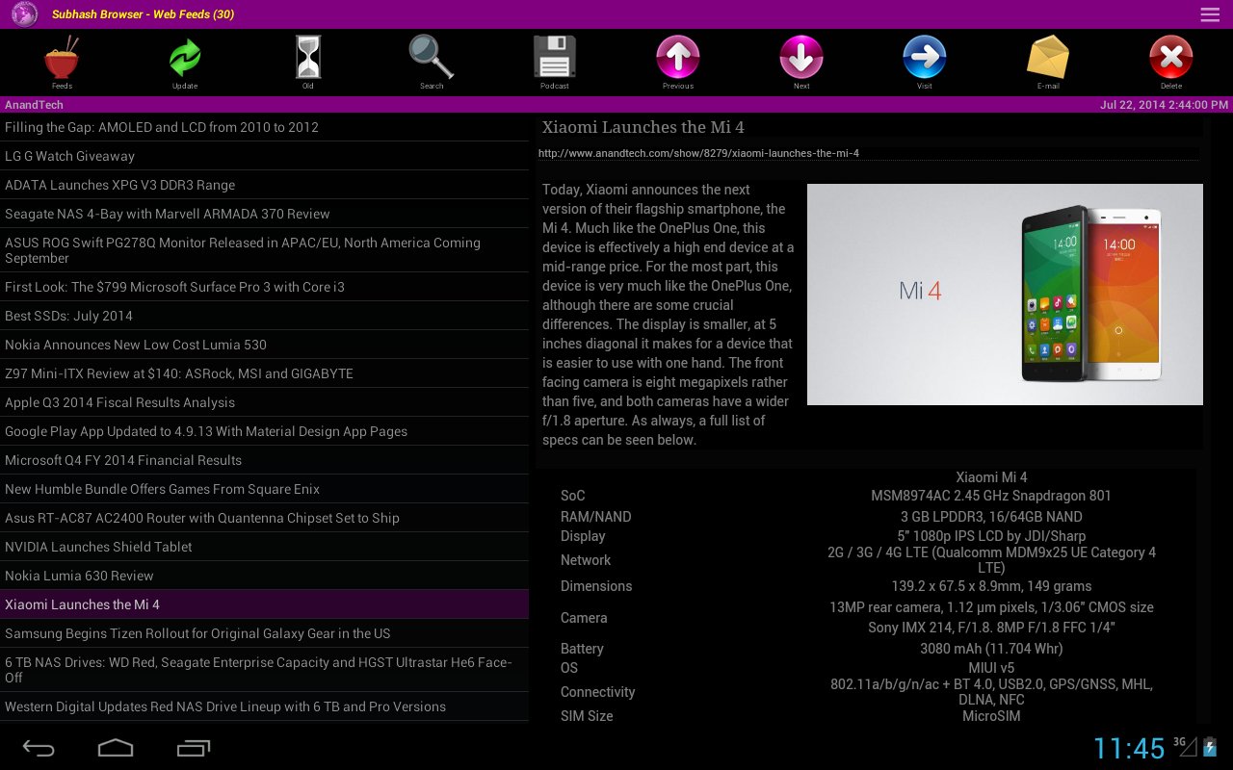Tap the red Delete icon
Image resolution: width=1233 pixels, height=770 pixels.
click(1171, 58)
